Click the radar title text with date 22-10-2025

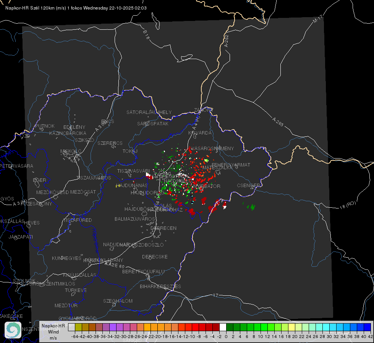(x=76, y=8)
